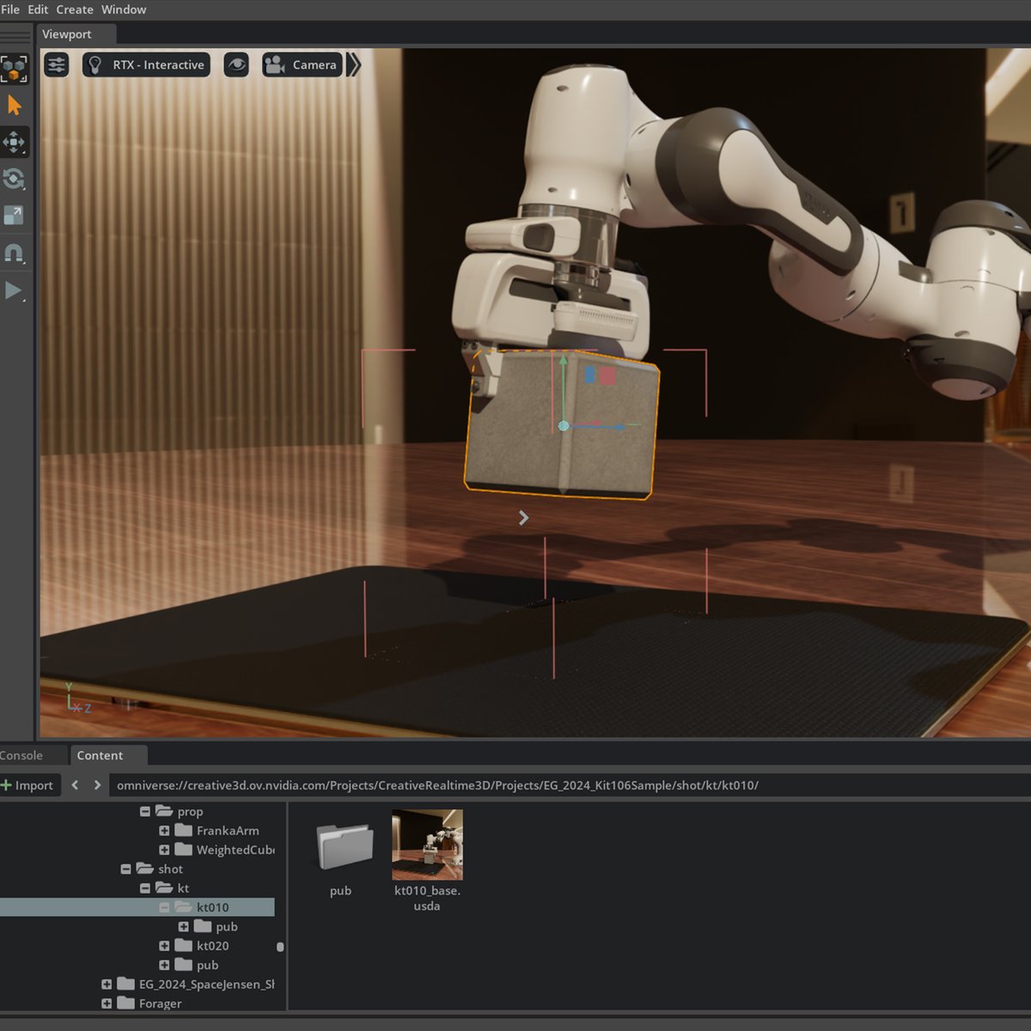Select the kt010 tree item
This screenshot has width=1031, height=1031.
[212, 907]
